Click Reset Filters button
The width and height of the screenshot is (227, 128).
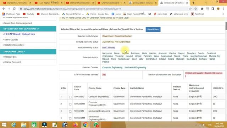(x=153, y=30)
